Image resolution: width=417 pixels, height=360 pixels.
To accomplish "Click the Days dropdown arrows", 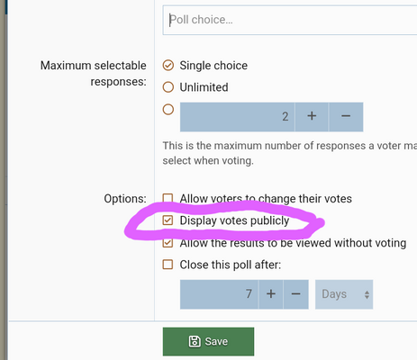I will (367, 294).
